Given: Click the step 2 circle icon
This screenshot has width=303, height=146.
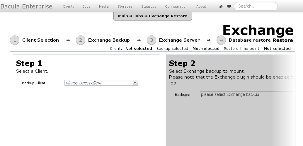Looking at the screenshot, I should click(81, 40).
